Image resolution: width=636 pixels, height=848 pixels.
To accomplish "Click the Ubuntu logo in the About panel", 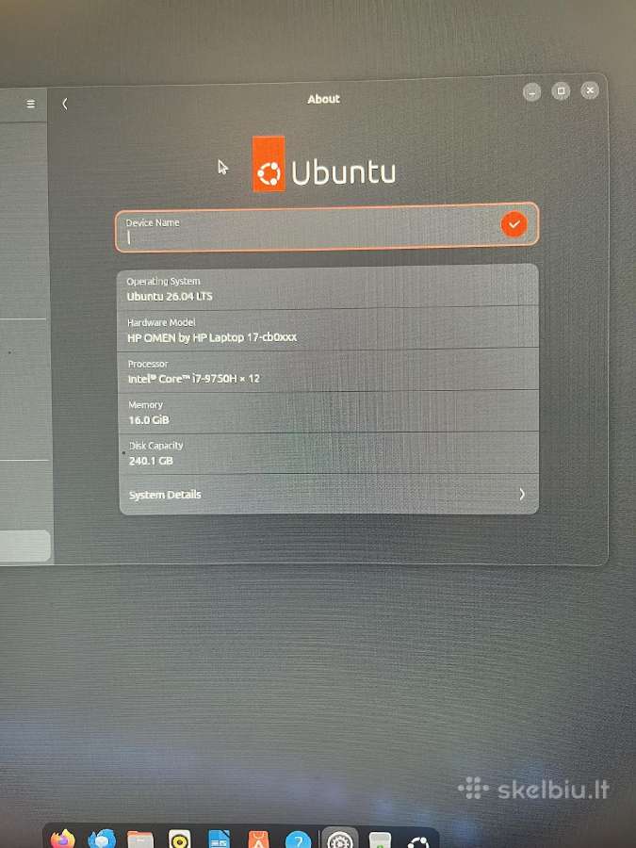I will (x=324, y=164).
